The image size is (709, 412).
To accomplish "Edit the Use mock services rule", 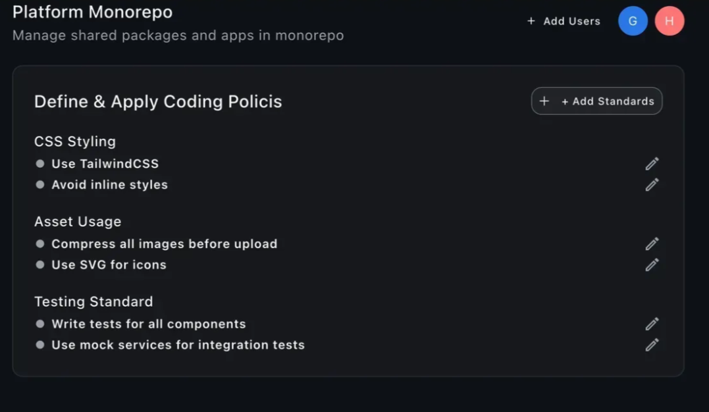I will click(x=652, y=345).
